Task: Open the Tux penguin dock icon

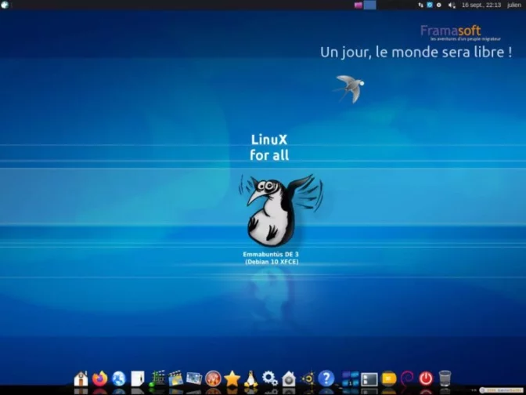Action: coord(250,379)
